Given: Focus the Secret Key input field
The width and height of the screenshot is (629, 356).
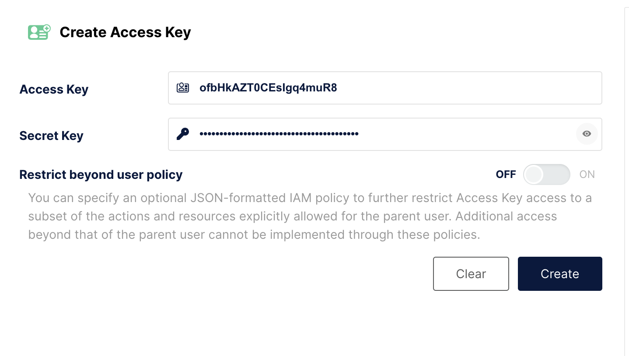Looking at the screenshot, I should coord(385,134).
